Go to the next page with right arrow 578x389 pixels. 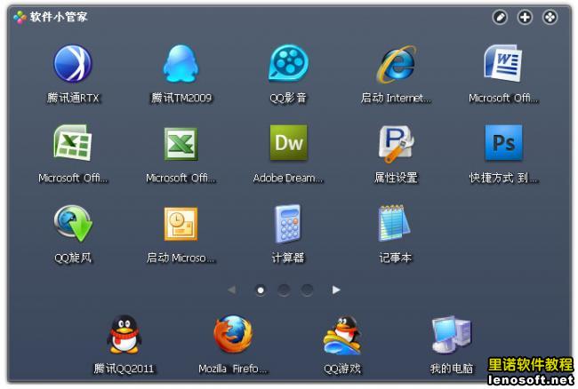click(336, 290)
